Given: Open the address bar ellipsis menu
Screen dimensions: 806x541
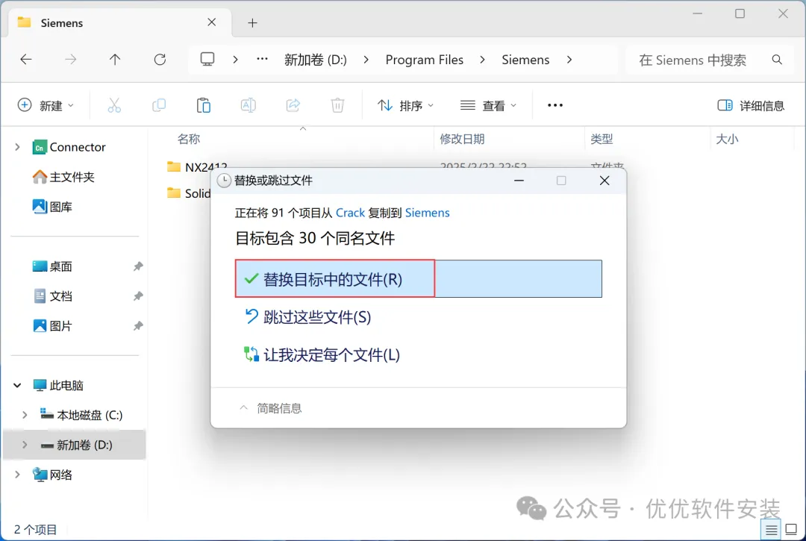Looking at the screenshot, I should (x=262, y=59).
